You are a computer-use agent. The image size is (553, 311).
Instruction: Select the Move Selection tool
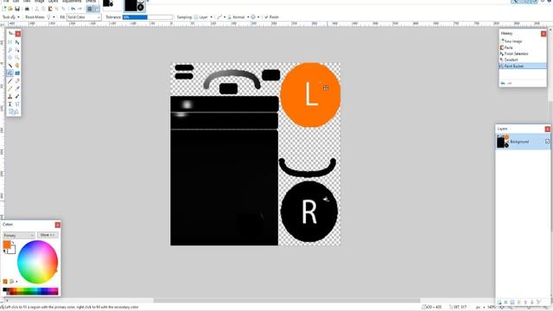[17, 50]
